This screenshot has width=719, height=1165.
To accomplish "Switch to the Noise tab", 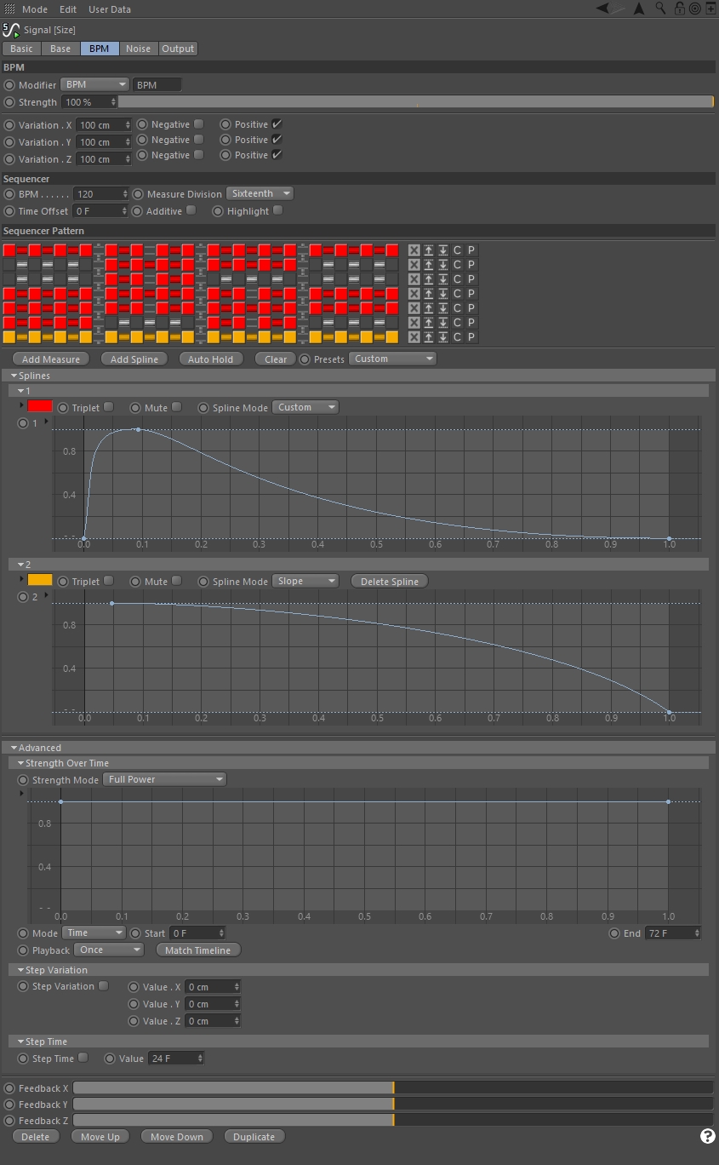I will [139, 49].
